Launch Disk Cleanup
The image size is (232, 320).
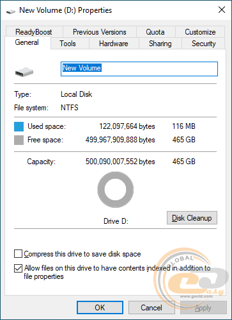pyautogui.click(x=192, y=218)
